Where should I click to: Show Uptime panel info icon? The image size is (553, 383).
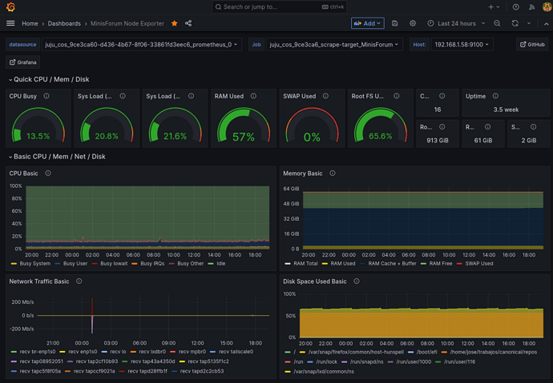495,96
